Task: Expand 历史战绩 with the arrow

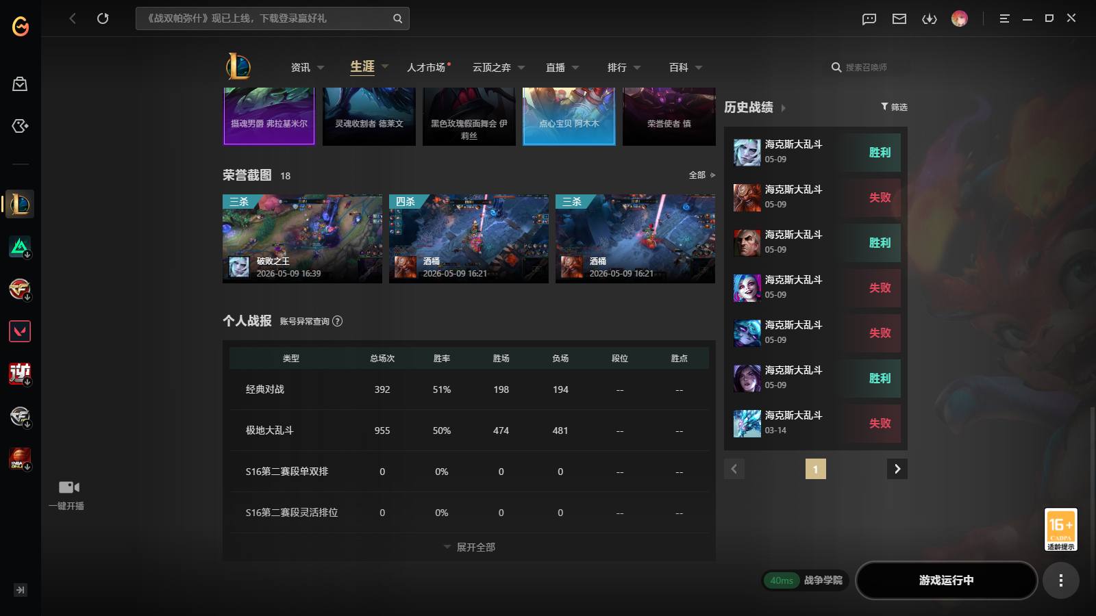Action: (x=783, y=107)
